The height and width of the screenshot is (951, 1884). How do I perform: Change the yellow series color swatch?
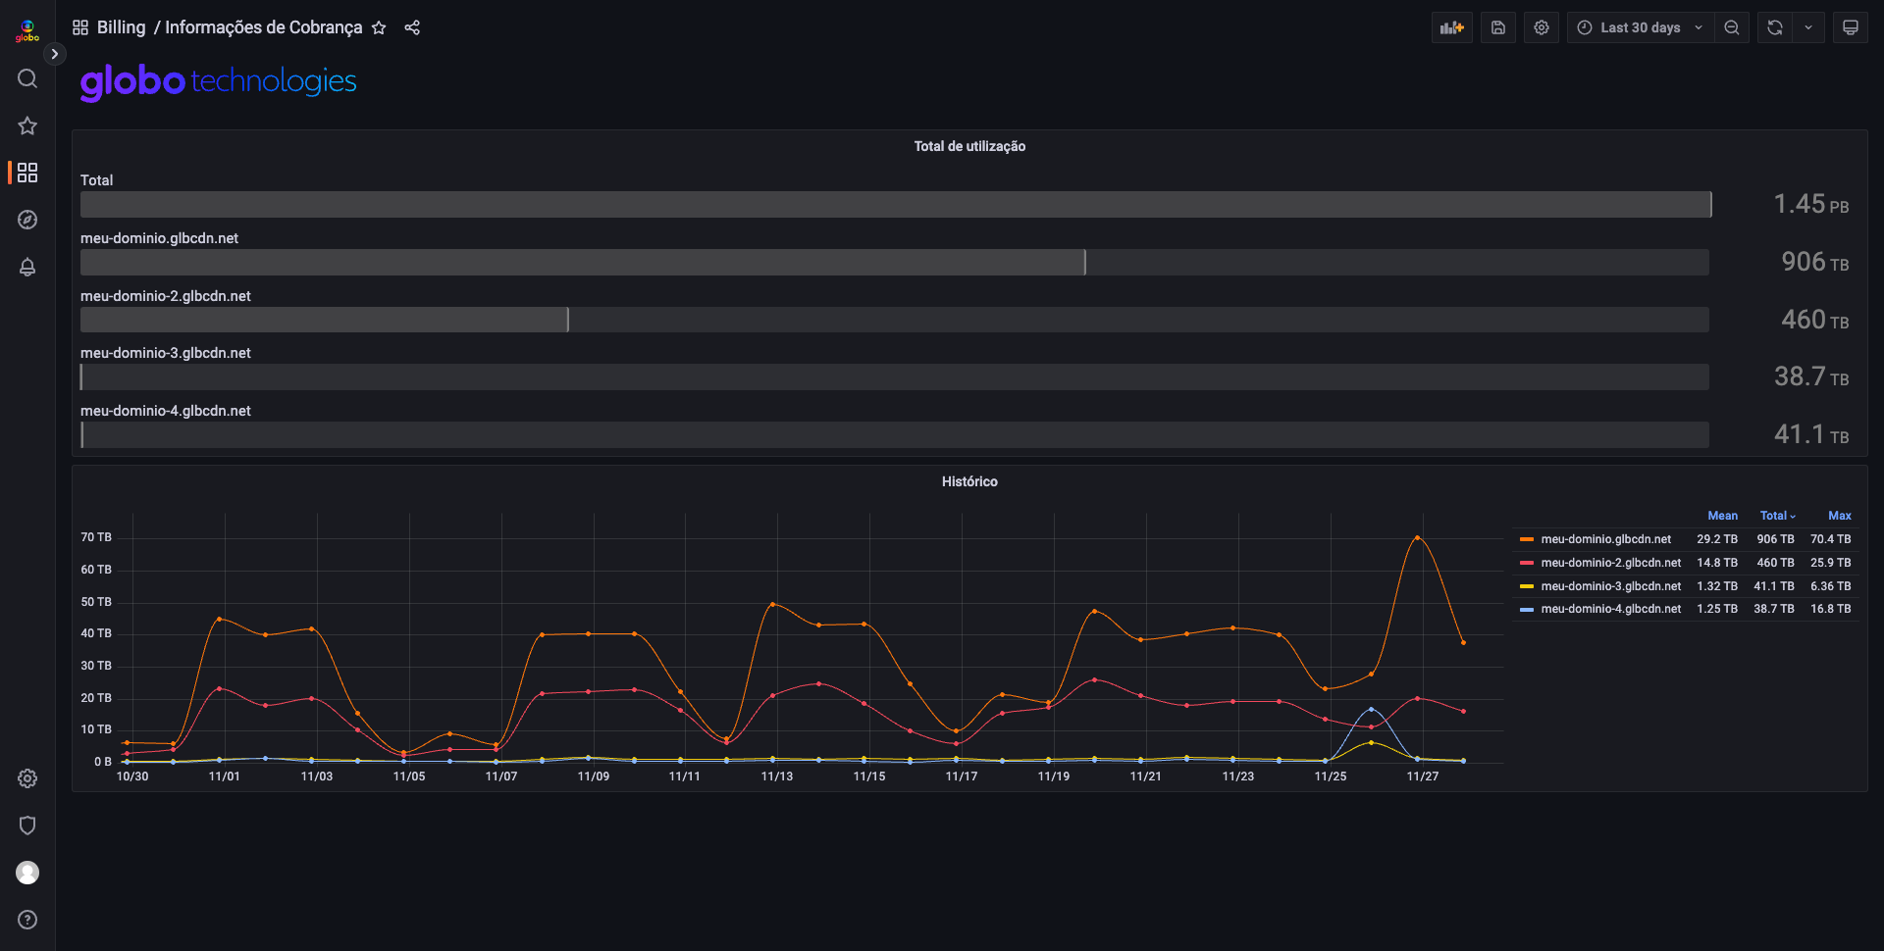coord(1527,586)
